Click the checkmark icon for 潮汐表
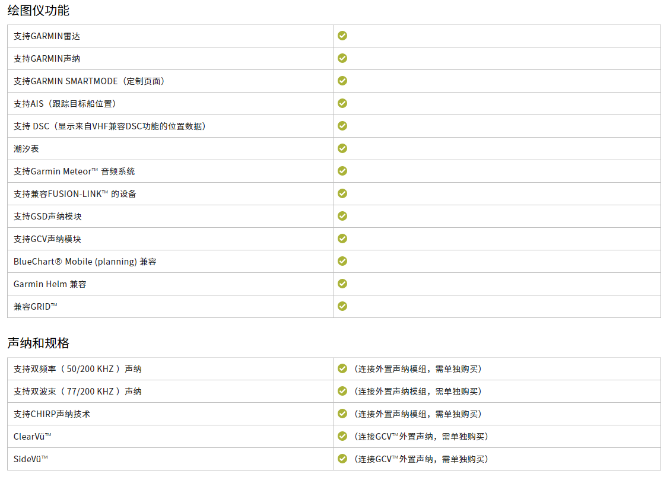 click(x=342, y=148)
